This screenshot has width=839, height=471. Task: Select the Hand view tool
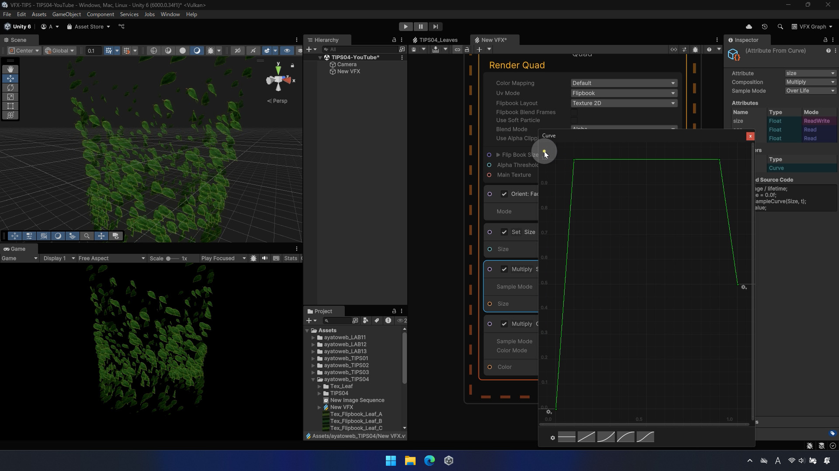10,69
